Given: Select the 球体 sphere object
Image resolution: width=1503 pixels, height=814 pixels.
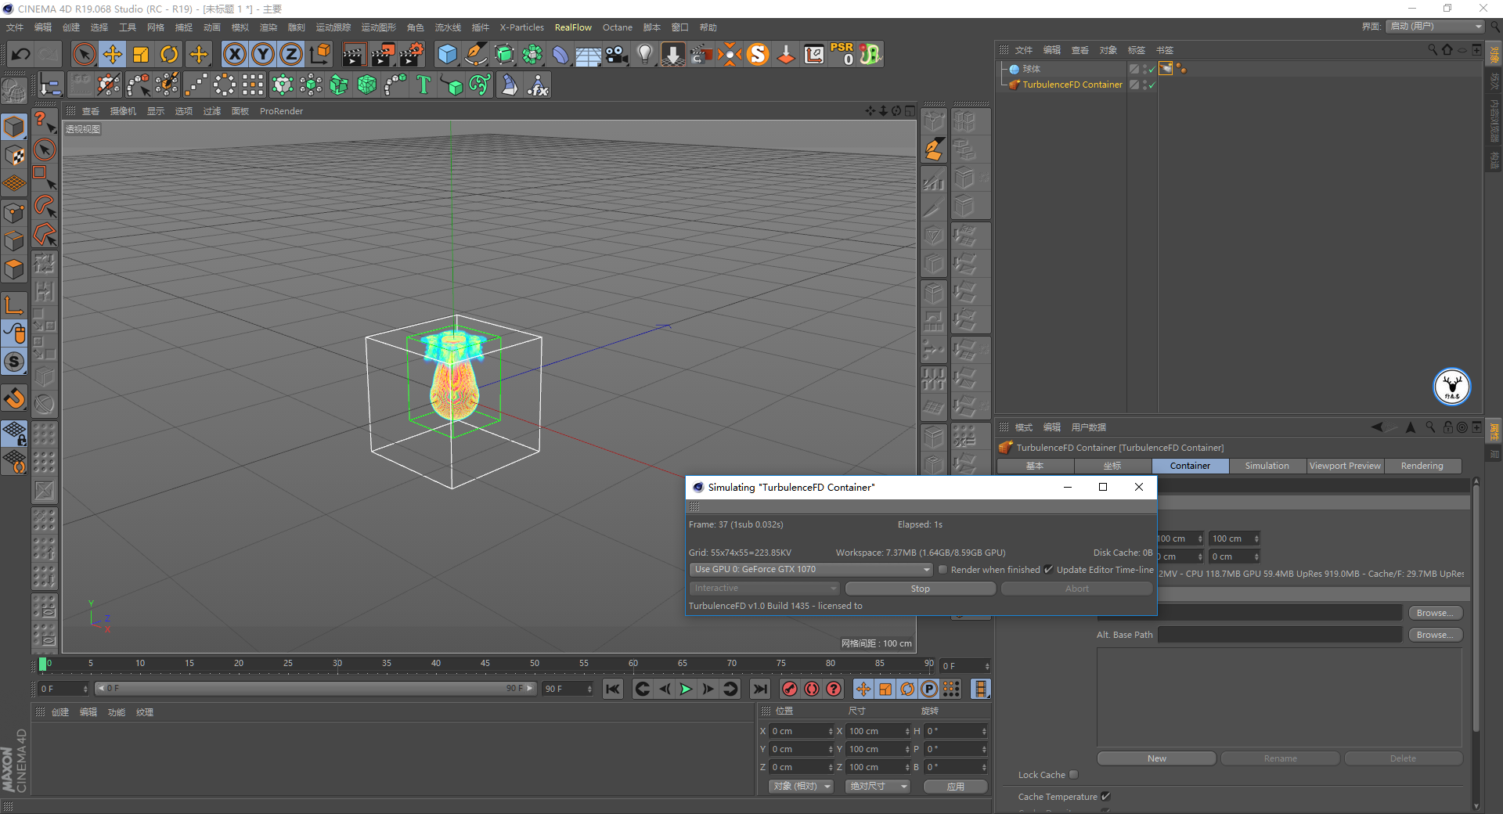Looking at the screenshot, I should tap(1031, 69).
